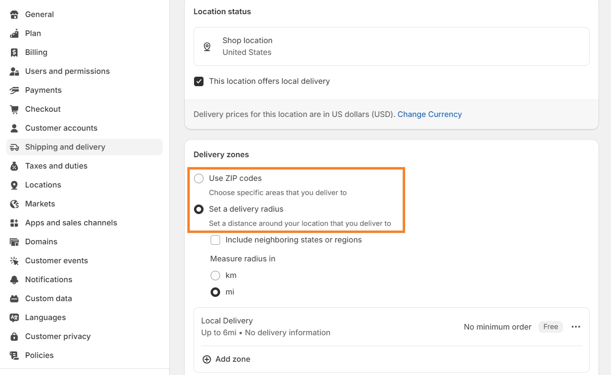Click the Locations pin icon
The height and width of the screenshot is (375, 611).
(14, 185)
